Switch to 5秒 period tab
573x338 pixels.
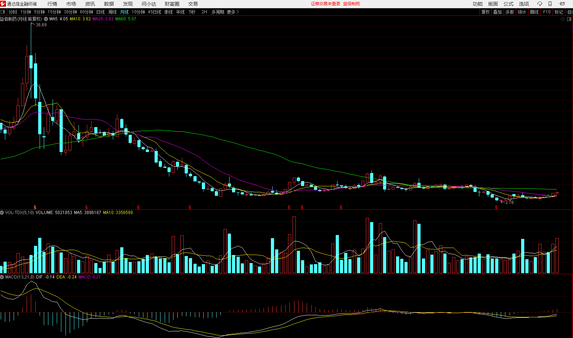coord(192,12)
